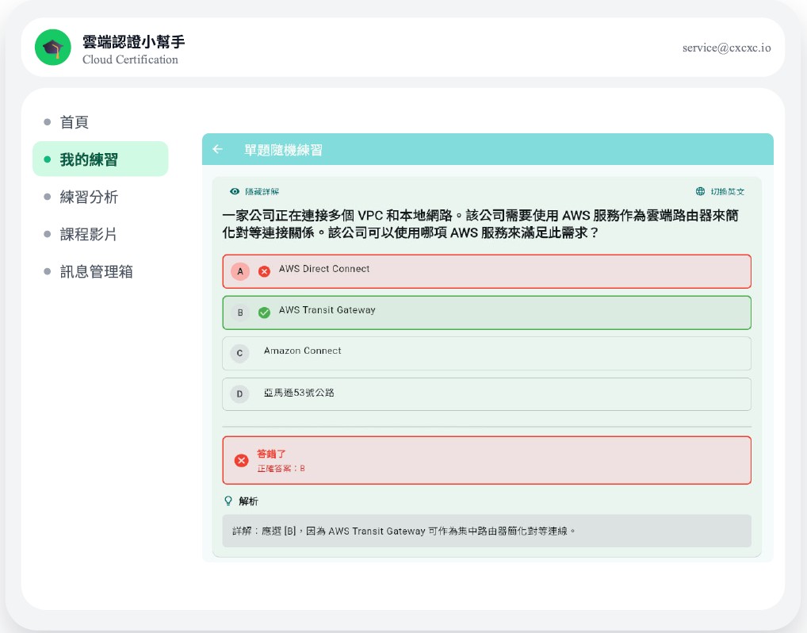This screenshot has width=807, height=633.
Task: Click the 雲端認證小幫手 site title
Action: [x=133, y=42]
